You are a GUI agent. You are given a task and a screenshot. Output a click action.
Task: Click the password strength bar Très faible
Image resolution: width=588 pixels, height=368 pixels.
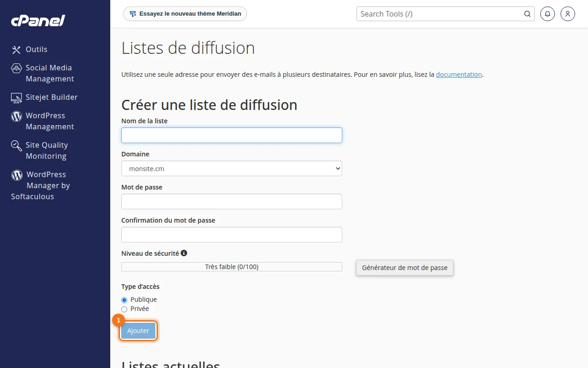pyautogui.click(x=232, y=267)
